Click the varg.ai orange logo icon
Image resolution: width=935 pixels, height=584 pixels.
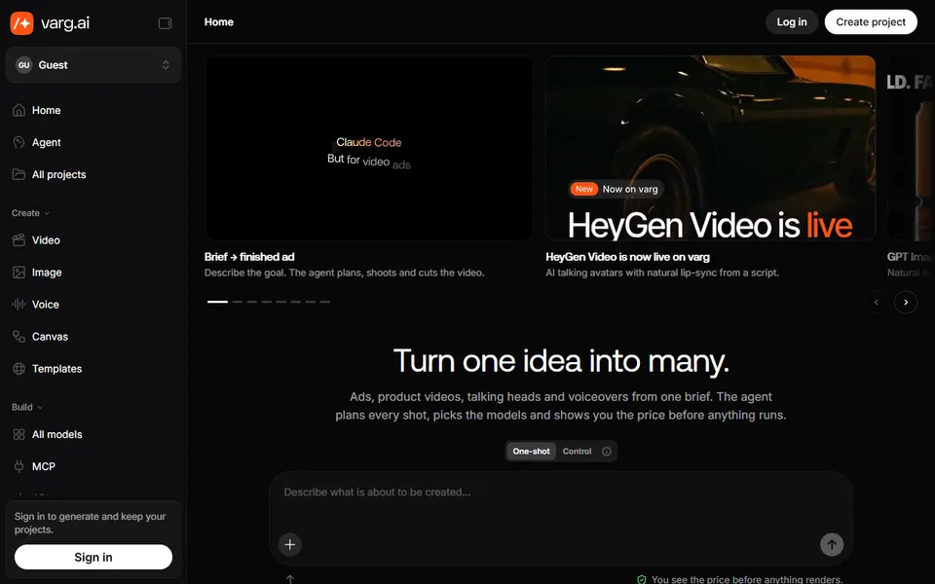coord(22,23)
